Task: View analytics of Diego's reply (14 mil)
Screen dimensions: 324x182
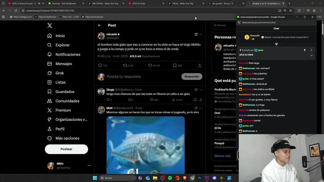Action: click(x=177, y=100)
